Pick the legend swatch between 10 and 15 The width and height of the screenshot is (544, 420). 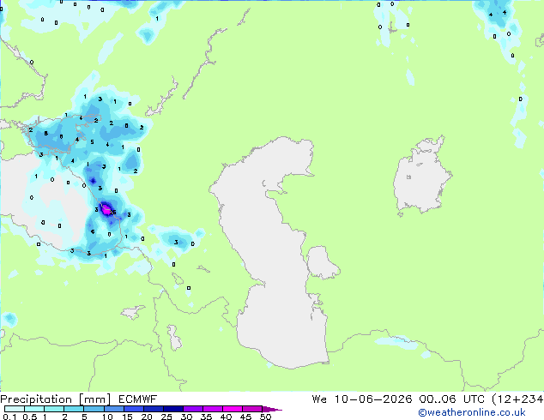pyautogui.click(x=113, y=409)
